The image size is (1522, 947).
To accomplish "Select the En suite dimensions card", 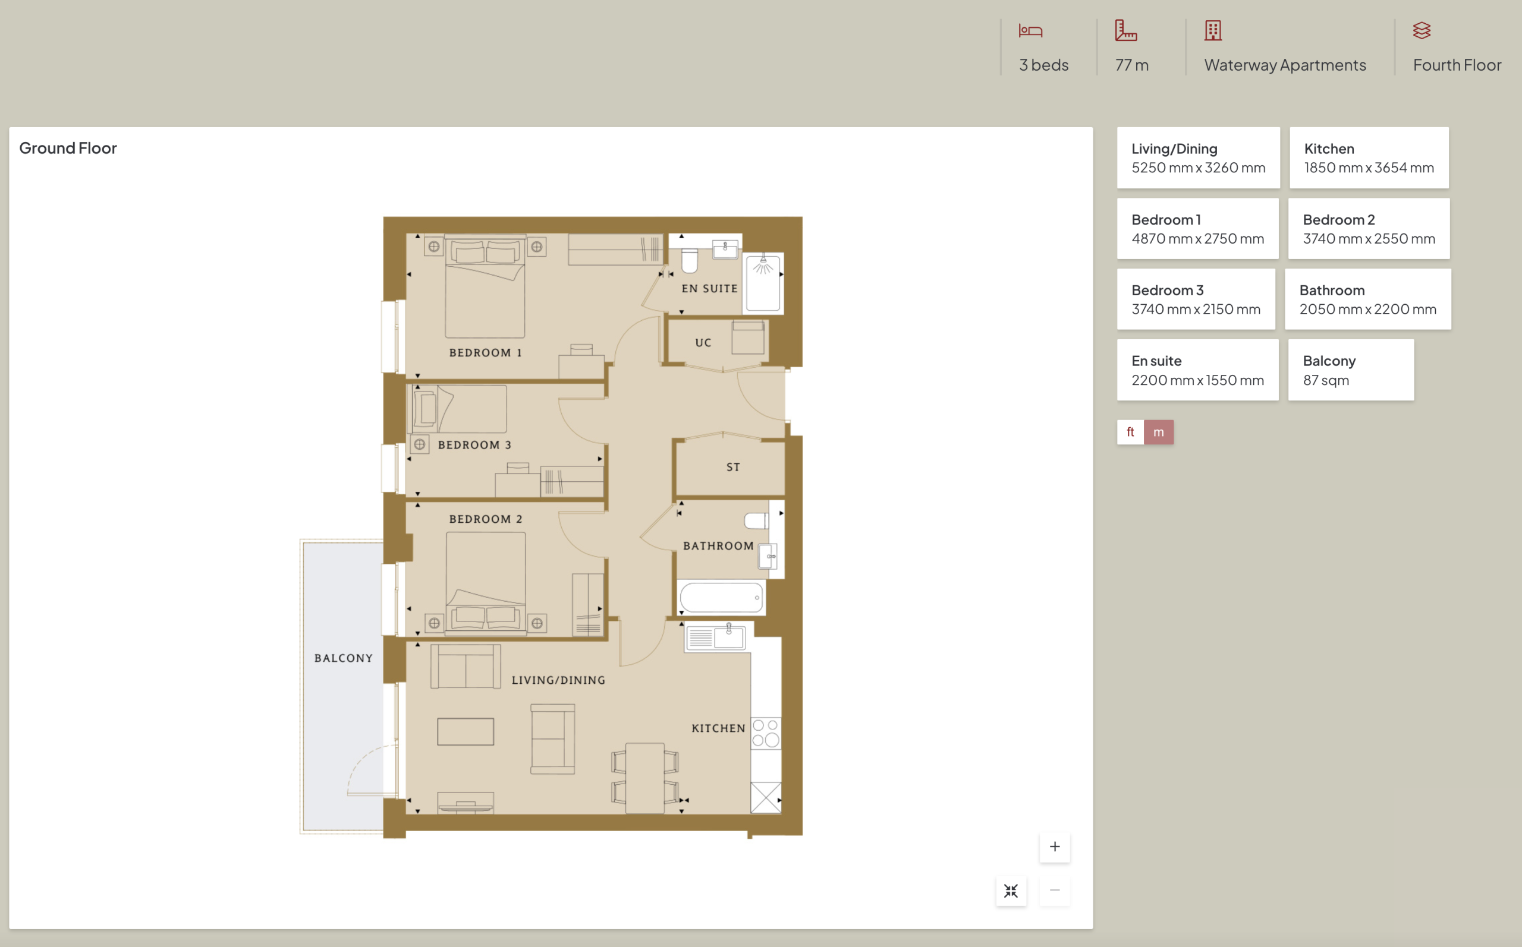I will pyautogui.click(x=1197, y=370).
